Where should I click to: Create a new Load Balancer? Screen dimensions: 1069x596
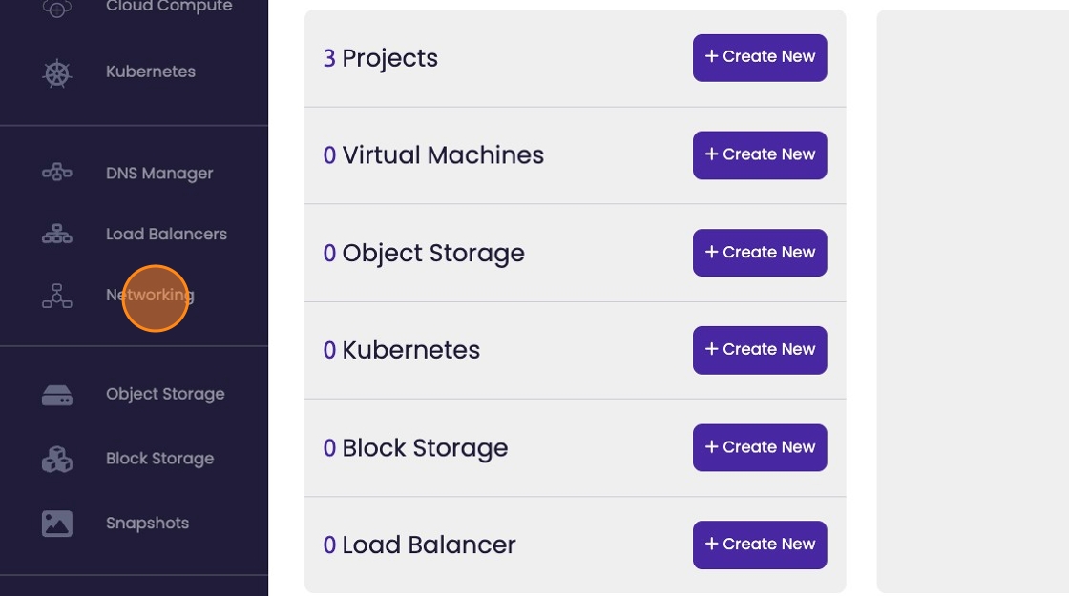coord(760,545)
